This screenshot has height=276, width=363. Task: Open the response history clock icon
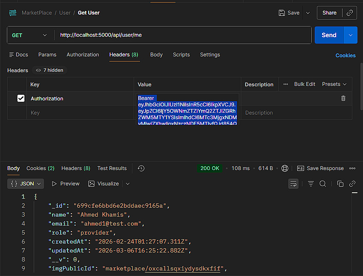(x=141, y=168)
